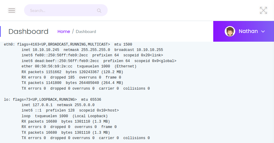Click the eth0 flags output line
Image resolution: width=274 pixels, height=143 pixels.
pyautogui.click(x=68, y=44)
